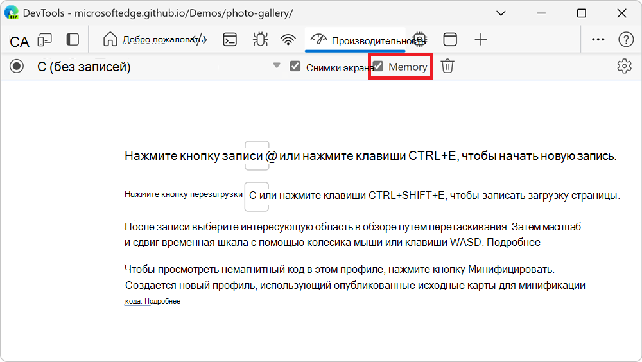Click the reload C button in instructions
Viewport: 642px width, 362px height.
pyautogui.click(x=257, y=196)
